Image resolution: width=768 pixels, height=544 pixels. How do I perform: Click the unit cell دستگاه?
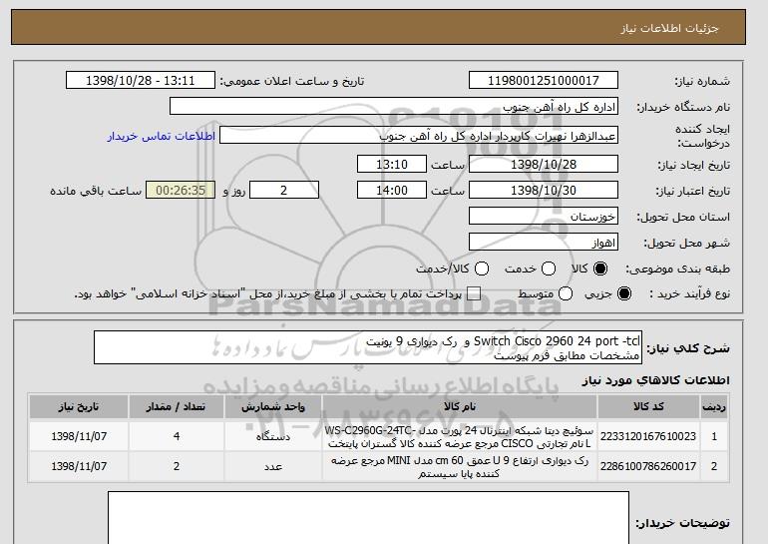(273, 436)
